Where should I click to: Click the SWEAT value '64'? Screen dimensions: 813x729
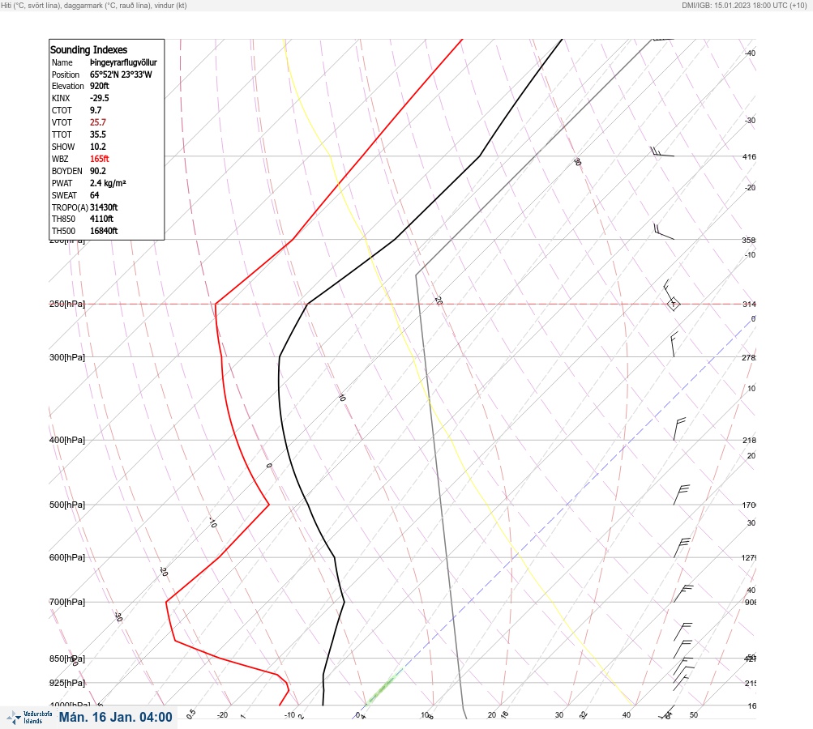(94, 195)
